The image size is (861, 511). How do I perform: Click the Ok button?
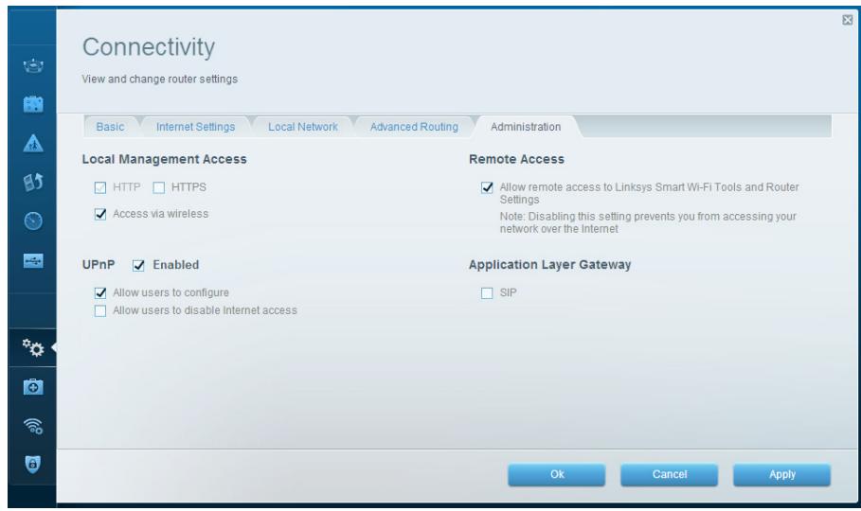coord(557,474)
